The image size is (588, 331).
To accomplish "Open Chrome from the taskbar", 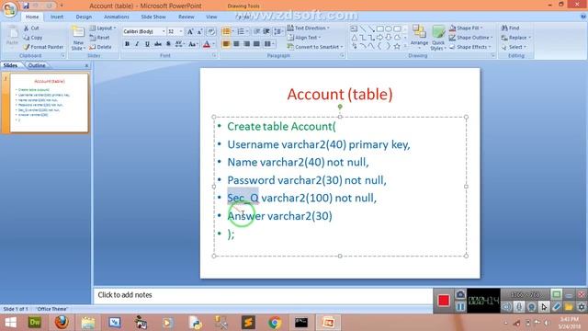I will coord(275,323).
